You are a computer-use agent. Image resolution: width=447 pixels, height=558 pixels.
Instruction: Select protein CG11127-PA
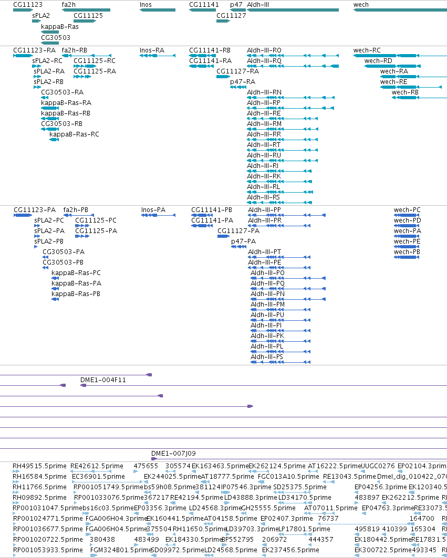click(238, 231)
